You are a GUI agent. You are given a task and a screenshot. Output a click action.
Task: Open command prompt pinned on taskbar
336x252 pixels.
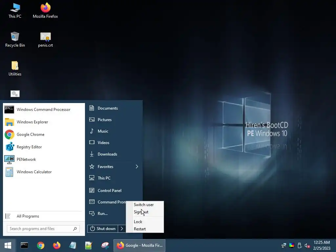24,245
